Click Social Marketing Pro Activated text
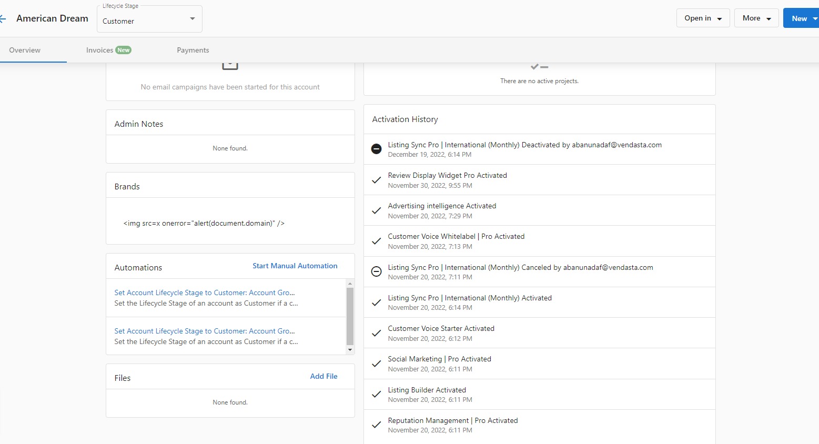 pos(440,359)
